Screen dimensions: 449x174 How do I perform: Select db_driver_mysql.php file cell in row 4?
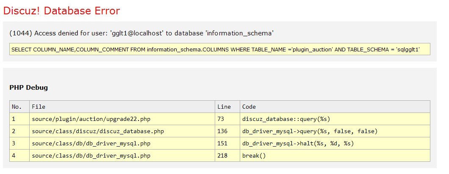[122, 156]
